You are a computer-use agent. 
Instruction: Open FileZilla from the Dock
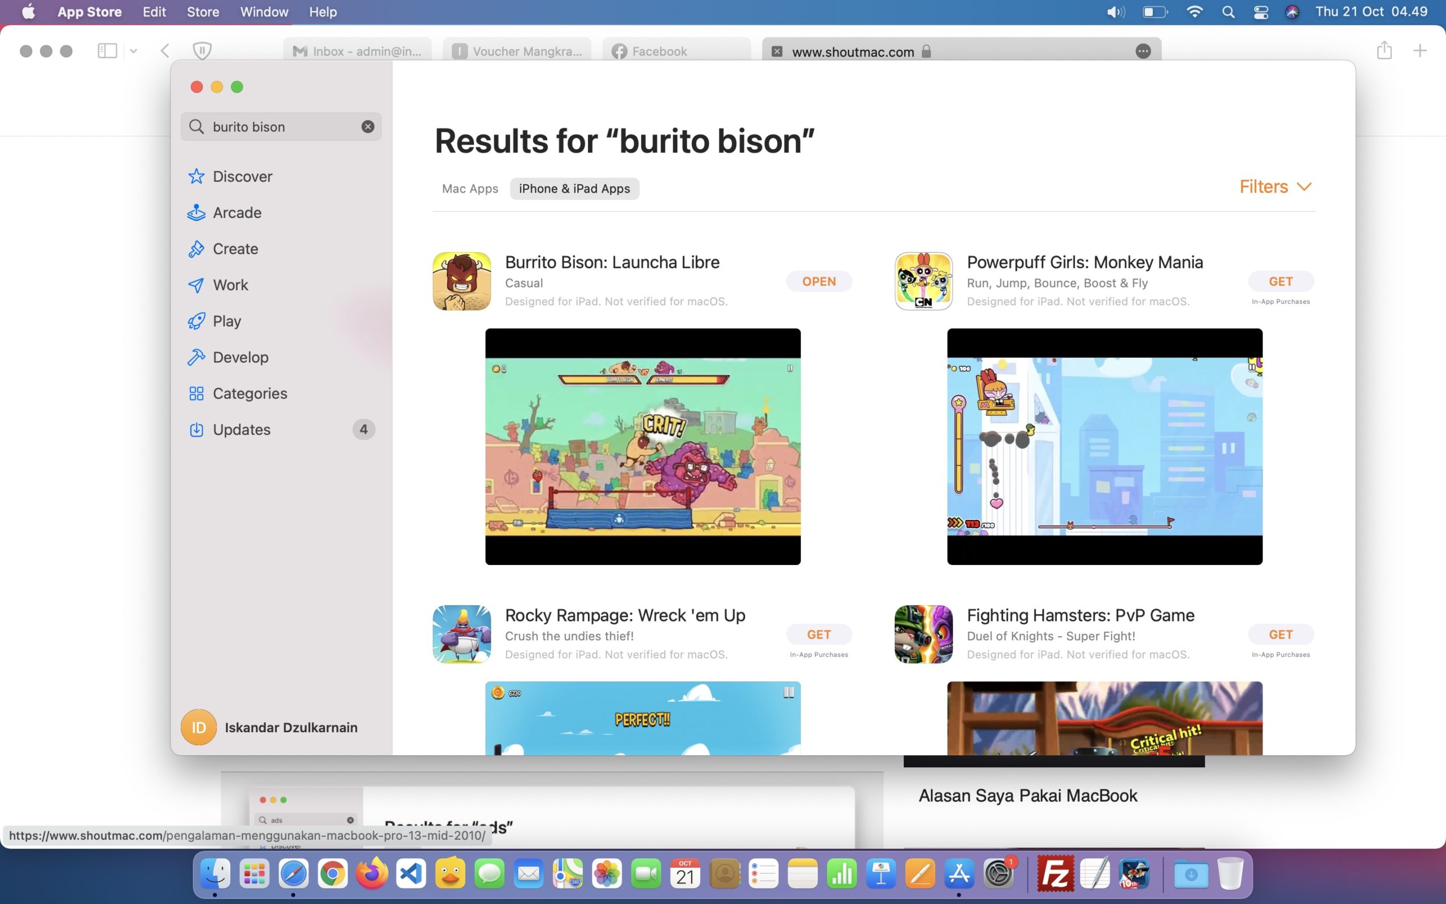pos(1056,874)
